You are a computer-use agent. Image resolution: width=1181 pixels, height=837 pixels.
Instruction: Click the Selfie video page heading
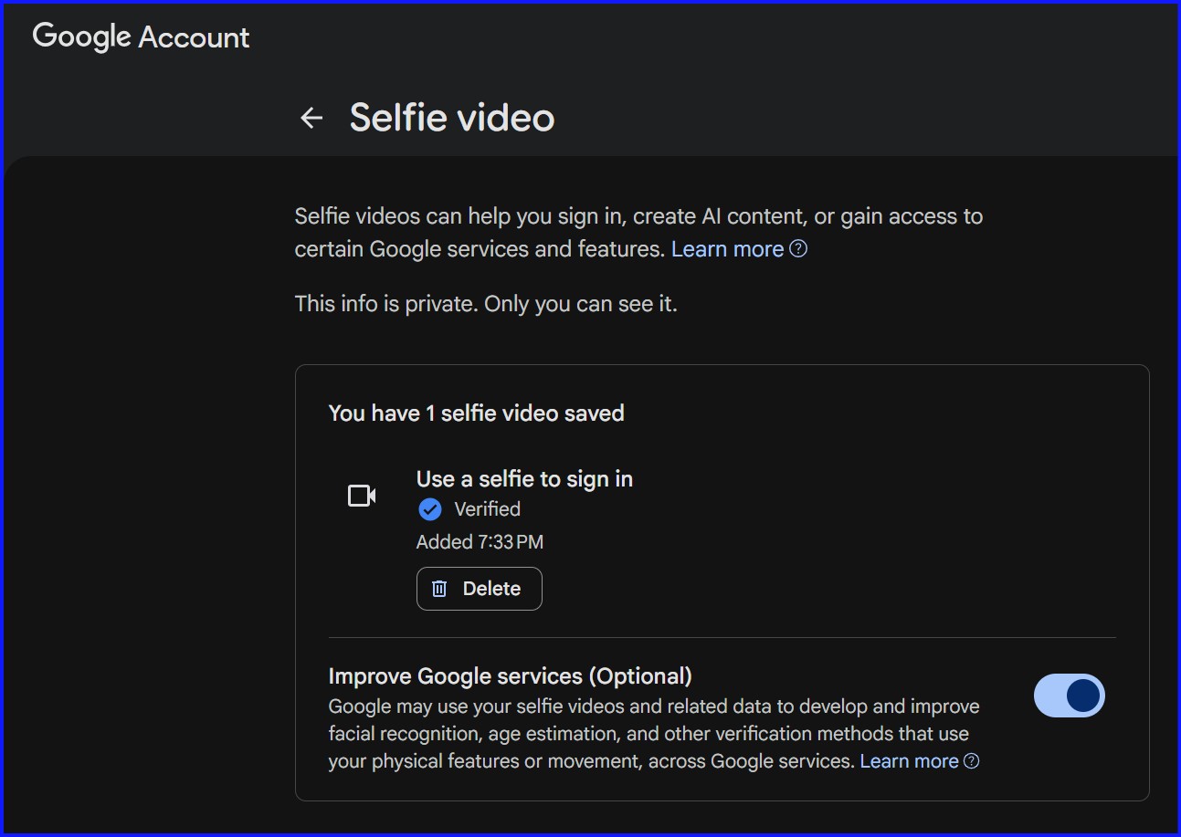click(452, 118)
